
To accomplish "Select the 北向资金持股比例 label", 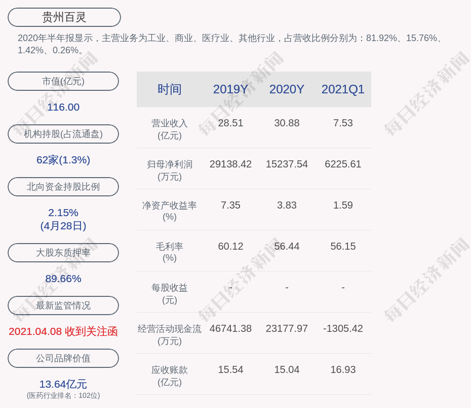I will point(63,187).
